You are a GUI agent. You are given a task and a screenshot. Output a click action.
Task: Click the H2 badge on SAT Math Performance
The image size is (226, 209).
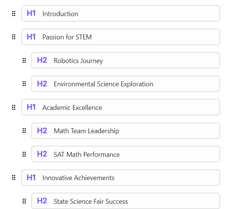tap(42, 154)
